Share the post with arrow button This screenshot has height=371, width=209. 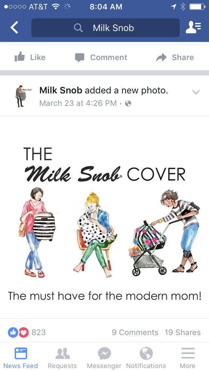pyautogui.click(x=175, y=57)
